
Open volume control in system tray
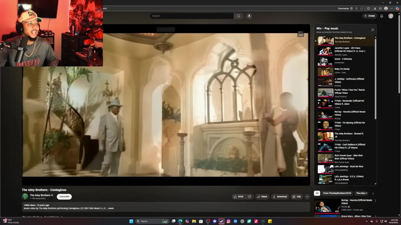pyautogui.click(x=385, y=221)
